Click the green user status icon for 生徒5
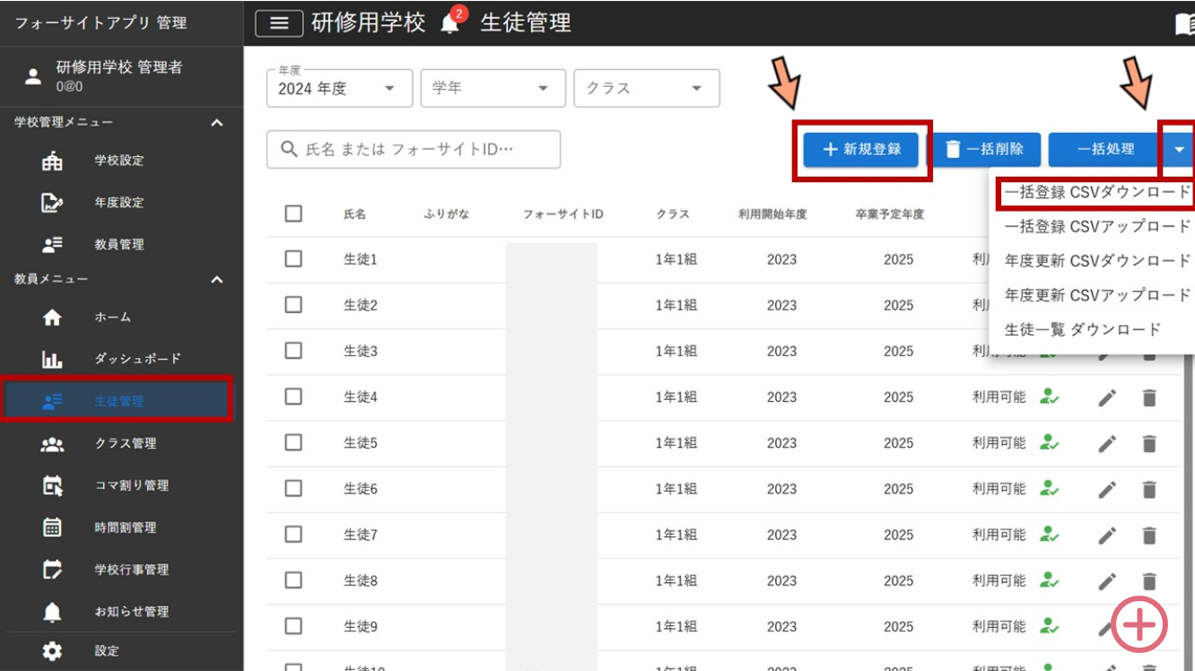 click(1049, 441)
